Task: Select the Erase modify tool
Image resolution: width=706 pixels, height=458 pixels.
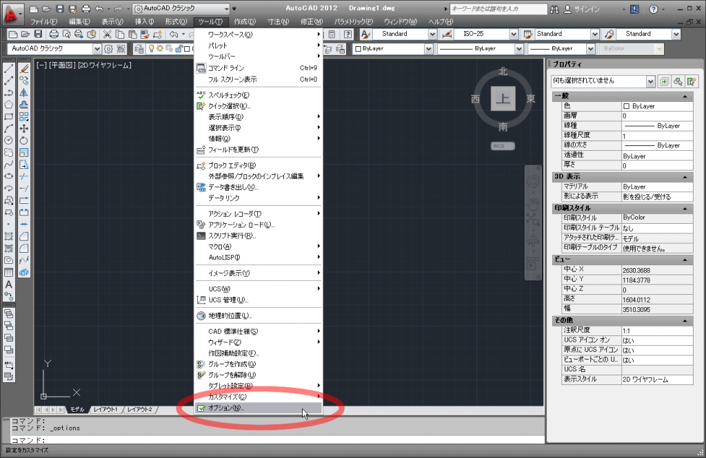Action: click(x=24, y=69)
